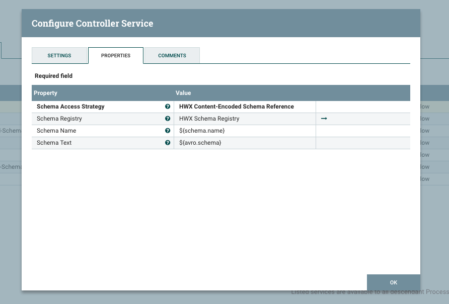The image size is (449, 304).
Task: Click the Value column header
Action: click(x=183, y=93)
